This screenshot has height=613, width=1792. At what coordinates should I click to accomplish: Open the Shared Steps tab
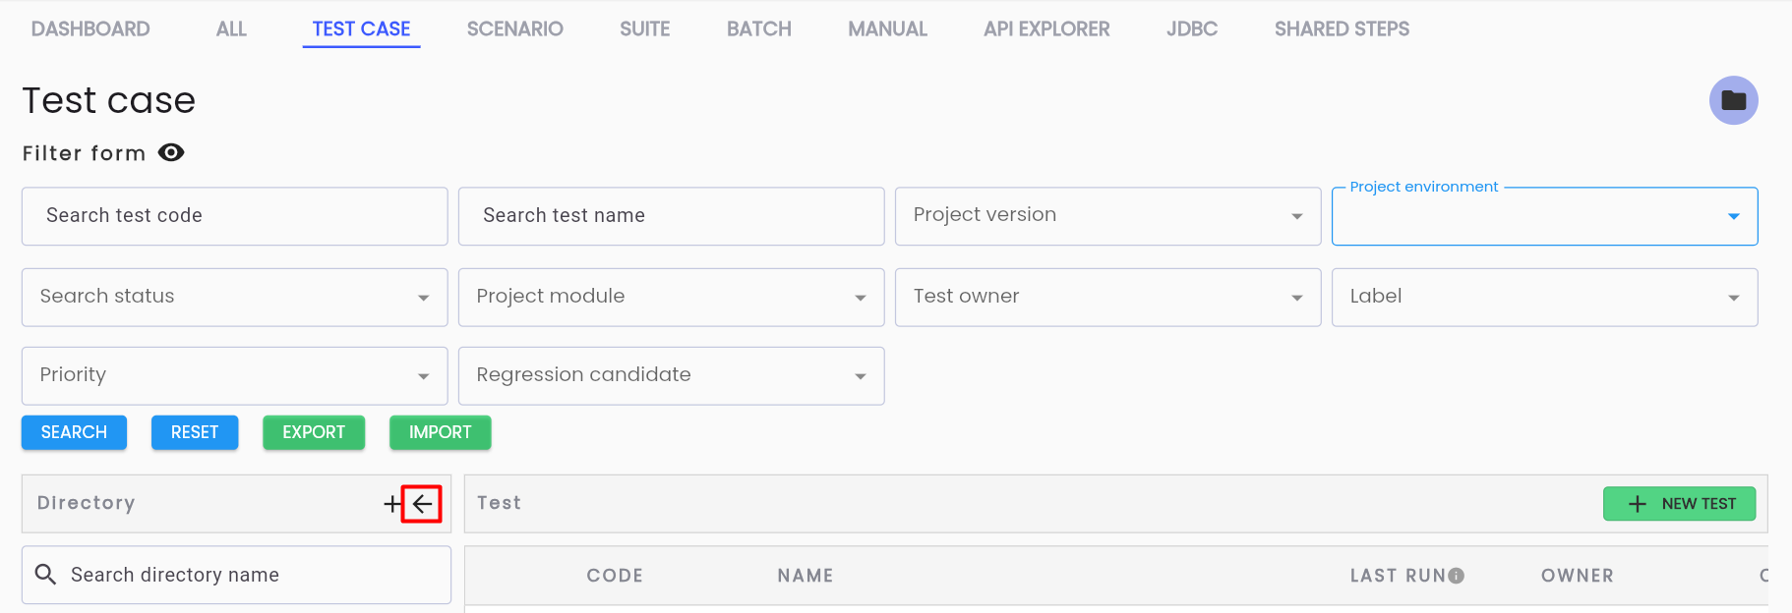click(1342, 28)
